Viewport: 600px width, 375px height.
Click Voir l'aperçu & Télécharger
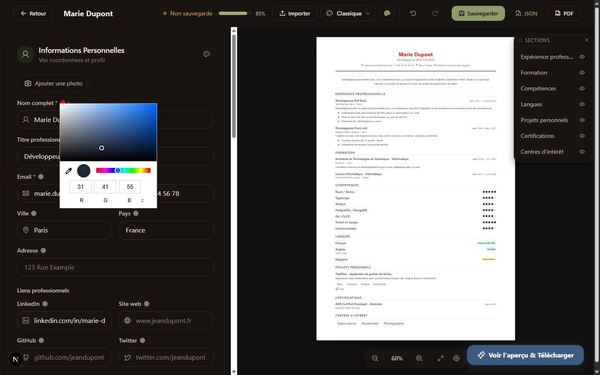(x=525, y=355)
